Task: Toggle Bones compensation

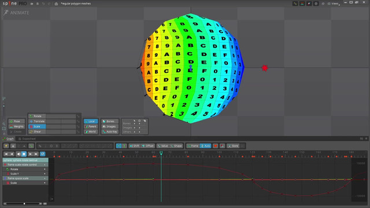Action: 110,121
